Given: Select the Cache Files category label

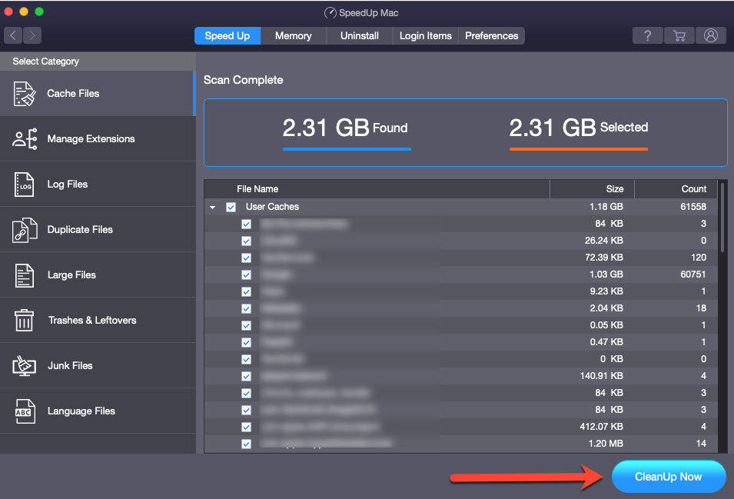Looking at the screenshot, I should point(73,94).
